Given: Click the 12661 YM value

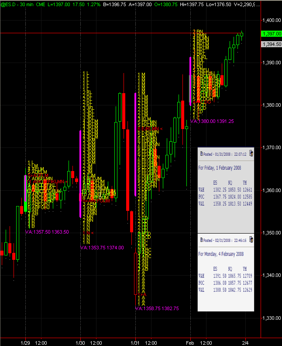Looking at the screenshot, I should pos(248,190).
